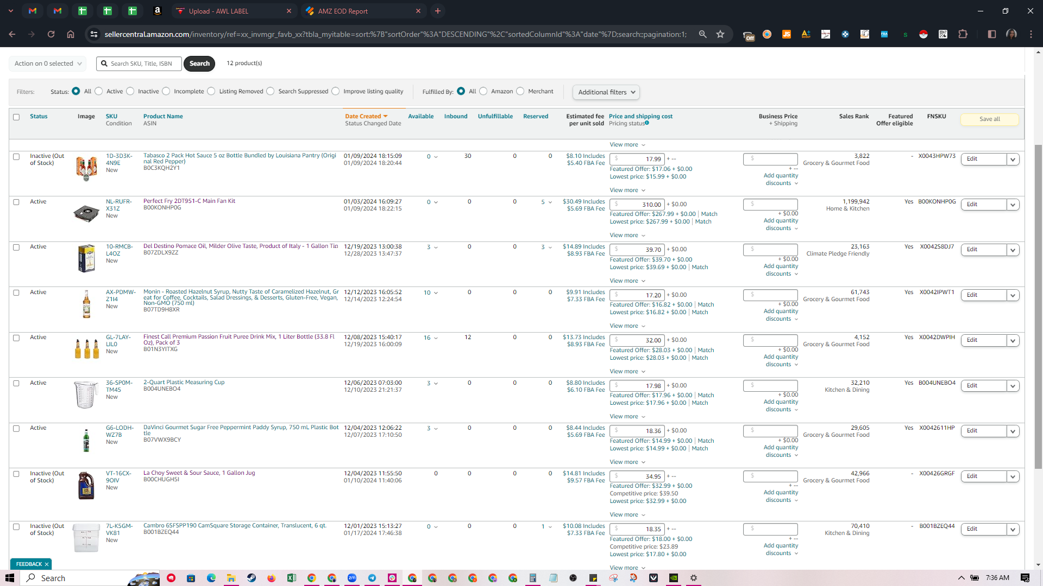Image resolution: width=1043 pixels, height=586 pixels.
Task: Open the 'Action on 0 selected' dropdown
Action: (x=48, y=63)
